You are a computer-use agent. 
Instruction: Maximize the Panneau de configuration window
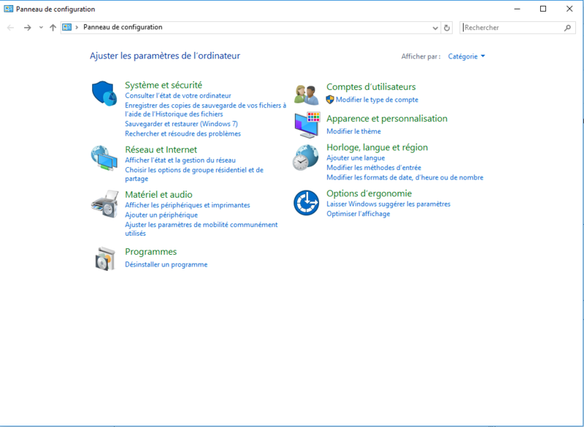pos(543,9)
